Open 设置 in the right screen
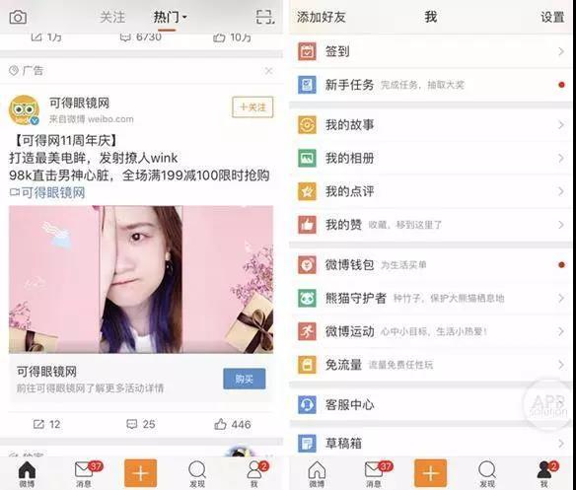Screen dimensions: 576x490 pos(552,17)
